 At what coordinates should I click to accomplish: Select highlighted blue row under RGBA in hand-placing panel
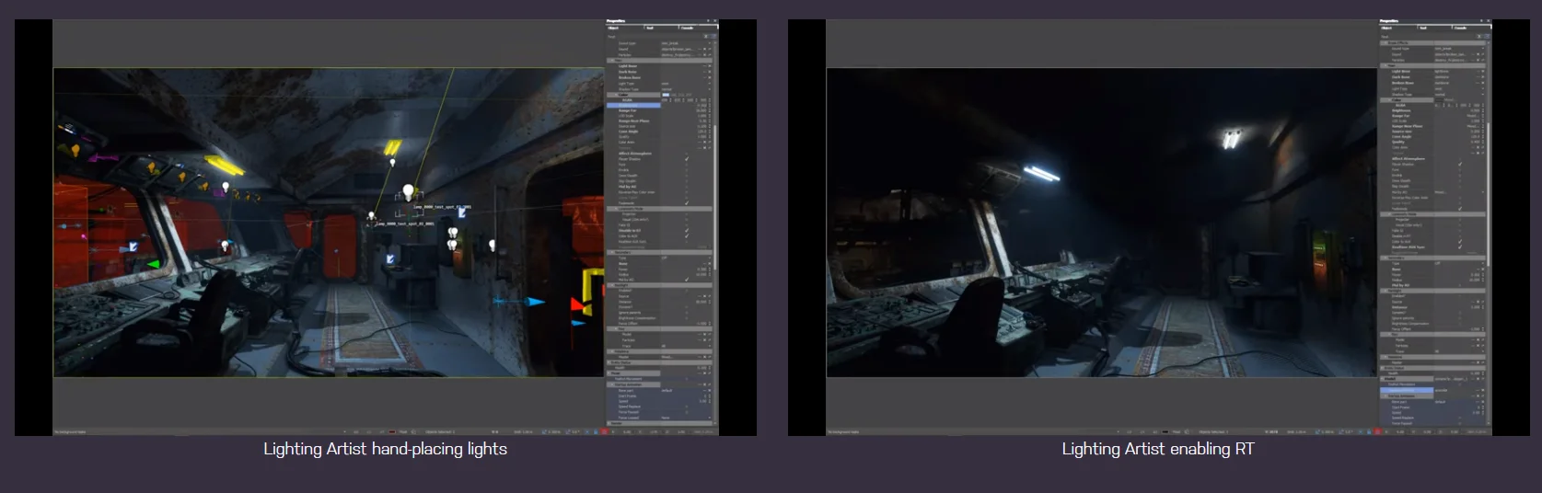click(633, 106)
